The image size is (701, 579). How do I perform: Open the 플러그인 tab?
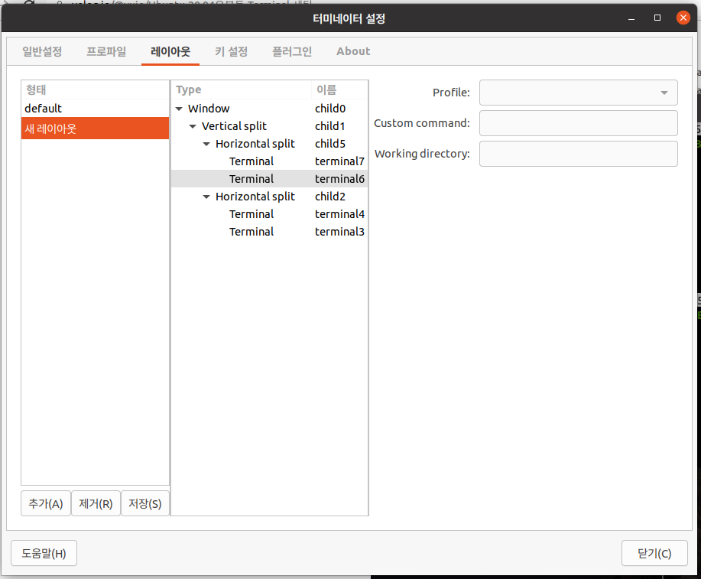(292, 51)
